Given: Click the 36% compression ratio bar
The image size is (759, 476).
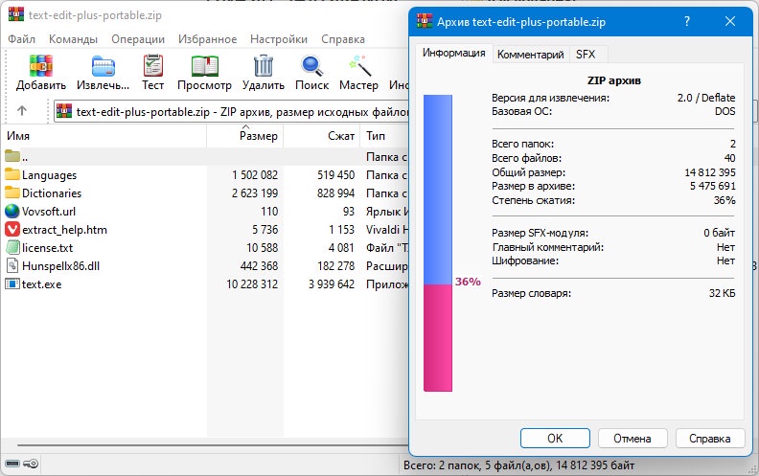Looking at the screenshot, I should 438,243.
